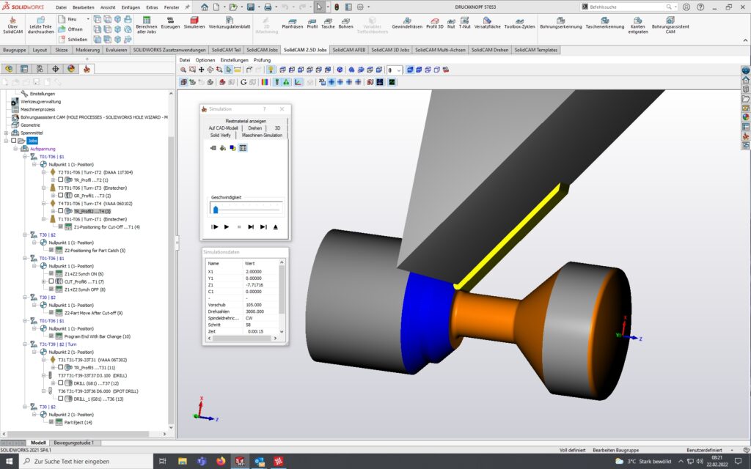
Task: Expand the T31-T39-33T31 drill operation
Action: (x=45, y=360)
